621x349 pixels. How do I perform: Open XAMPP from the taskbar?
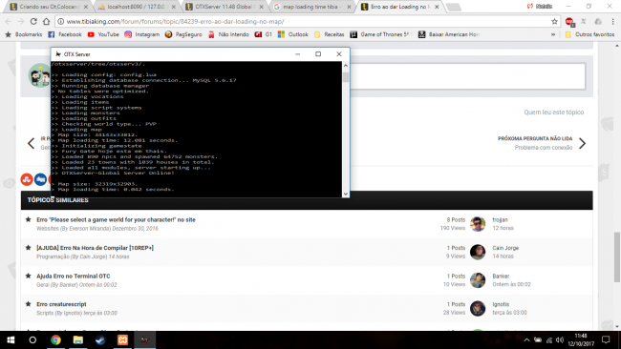[x=123, y=339]
